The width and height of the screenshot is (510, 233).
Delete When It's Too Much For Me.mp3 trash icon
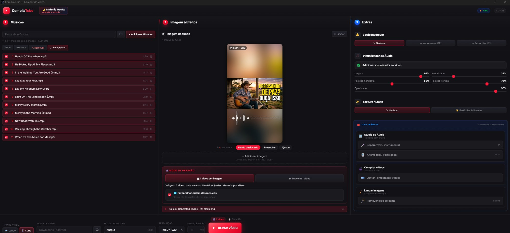pyautogui.click(x=151, y=137)
